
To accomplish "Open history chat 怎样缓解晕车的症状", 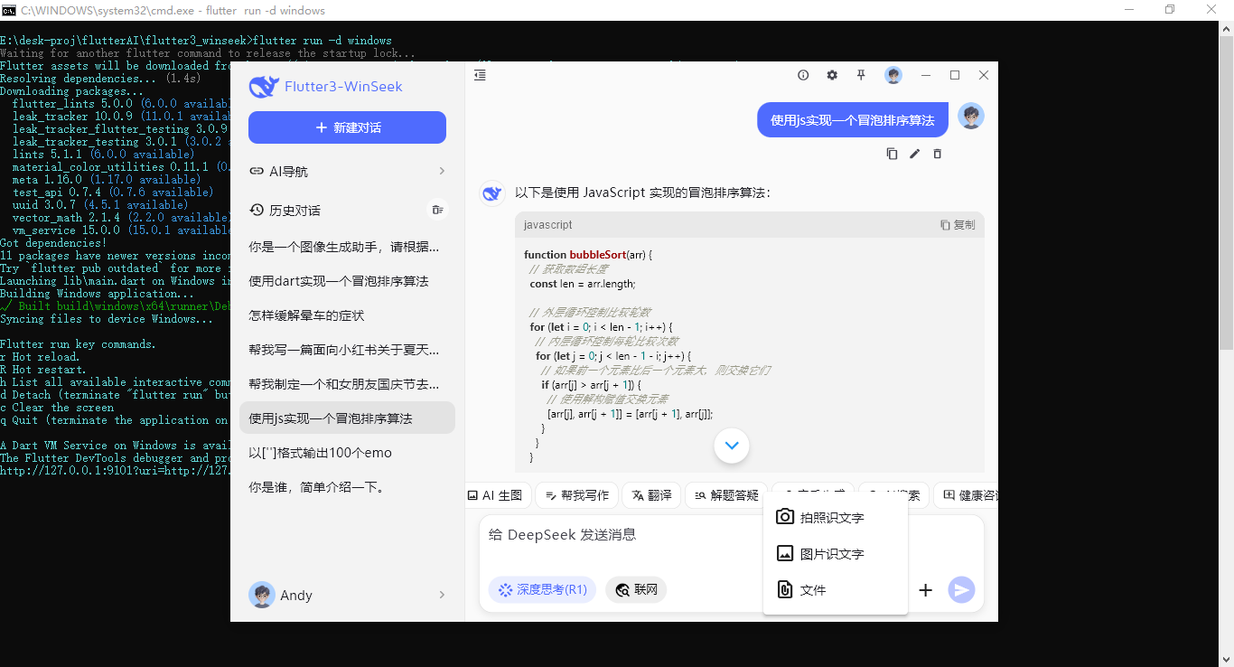I will click(x=347, y=315).
